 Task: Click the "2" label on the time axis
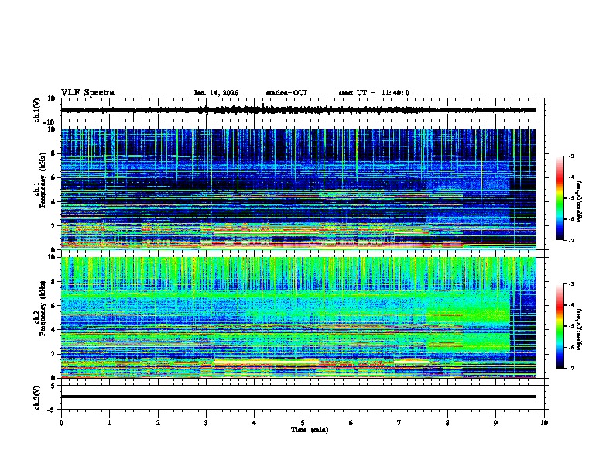tap(158, 423)
